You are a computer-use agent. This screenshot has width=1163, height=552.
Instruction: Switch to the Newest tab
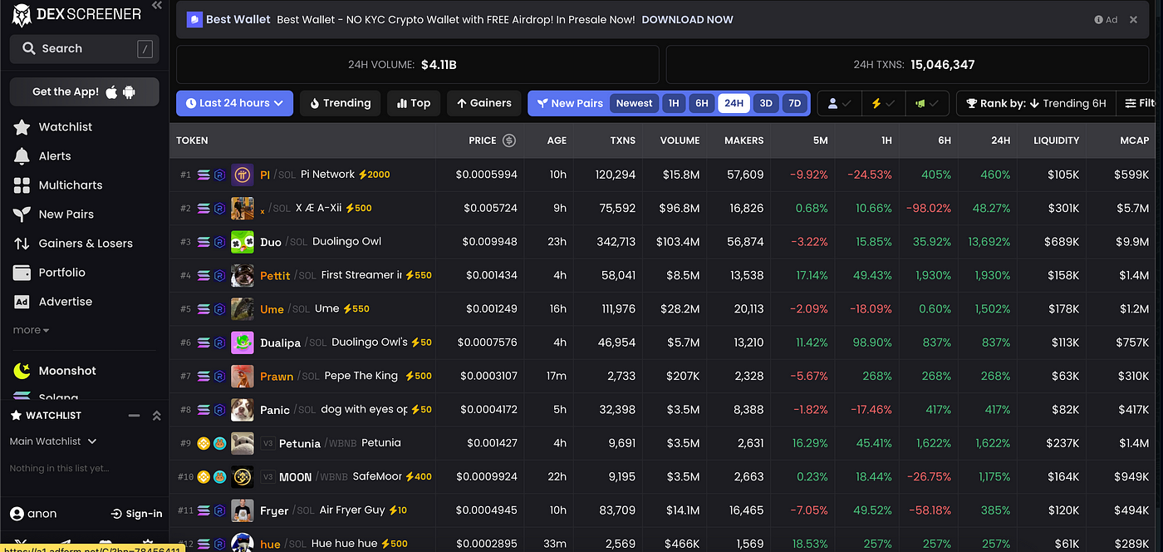[634, 103]
